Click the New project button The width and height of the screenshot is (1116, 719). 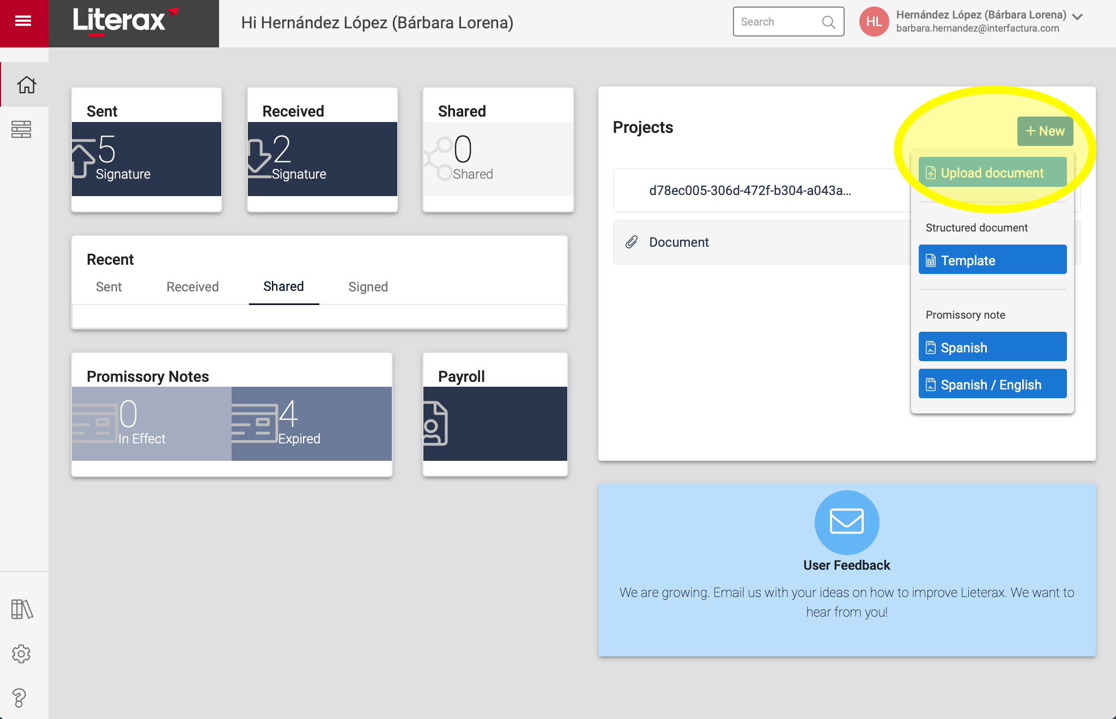1045,131
